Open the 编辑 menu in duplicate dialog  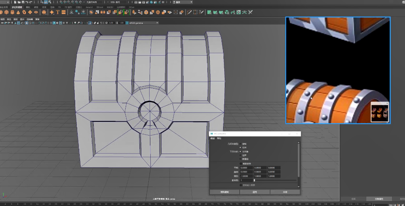click(x=212, y=138)
